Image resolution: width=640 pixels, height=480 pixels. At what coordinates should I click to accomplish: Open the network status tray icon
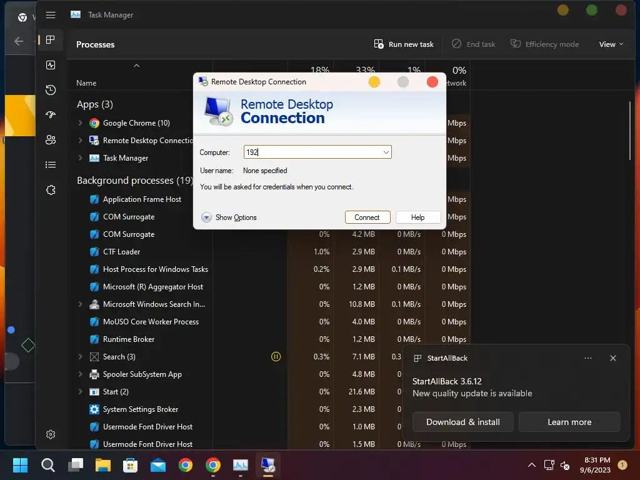point(549,465)
